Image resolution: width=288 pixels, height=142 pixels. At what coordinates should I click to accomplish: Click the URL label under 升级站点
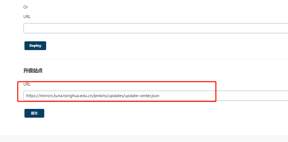[27, 84]
